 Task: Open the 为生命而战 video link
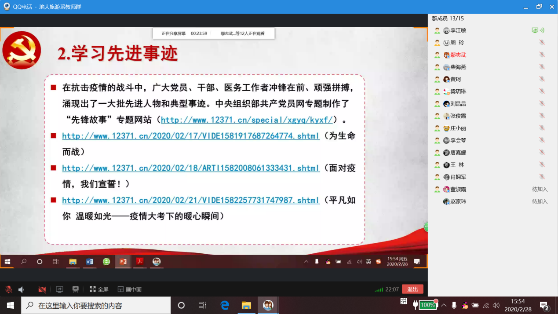coord(190,136)
